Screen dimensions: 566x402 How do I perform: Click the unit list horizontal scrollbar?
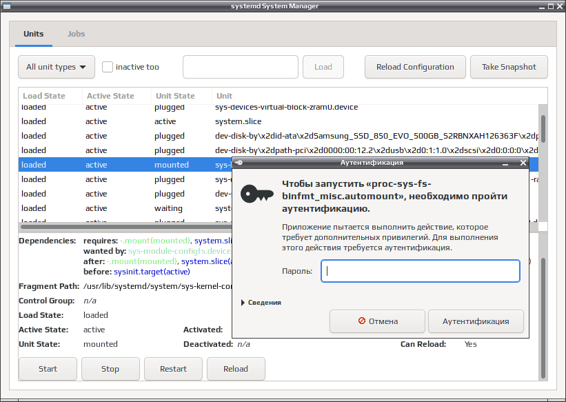[125, 227]
